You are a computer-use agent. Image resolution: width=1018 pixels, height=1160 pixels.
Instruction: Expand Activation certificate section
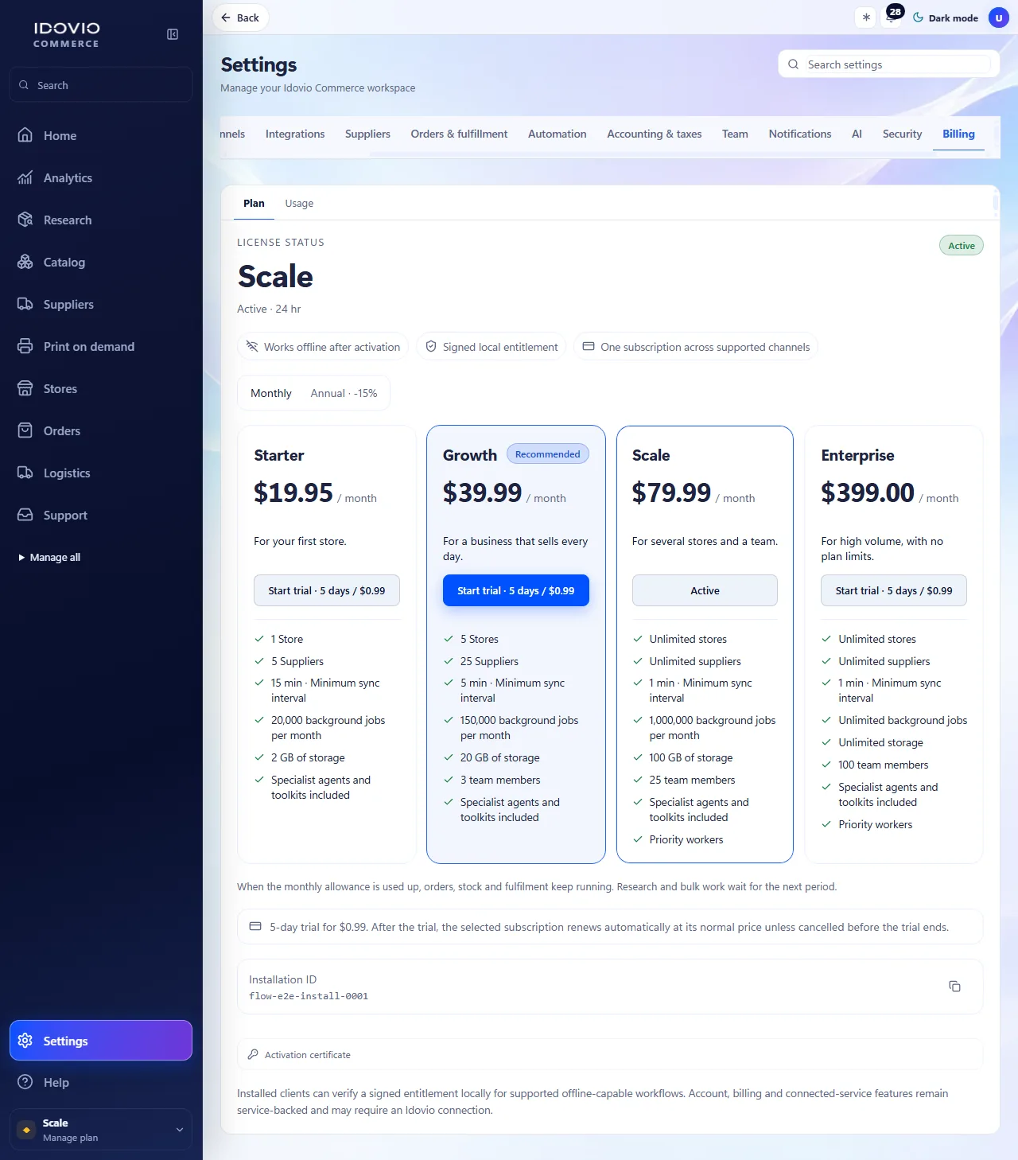(610, 1054)
